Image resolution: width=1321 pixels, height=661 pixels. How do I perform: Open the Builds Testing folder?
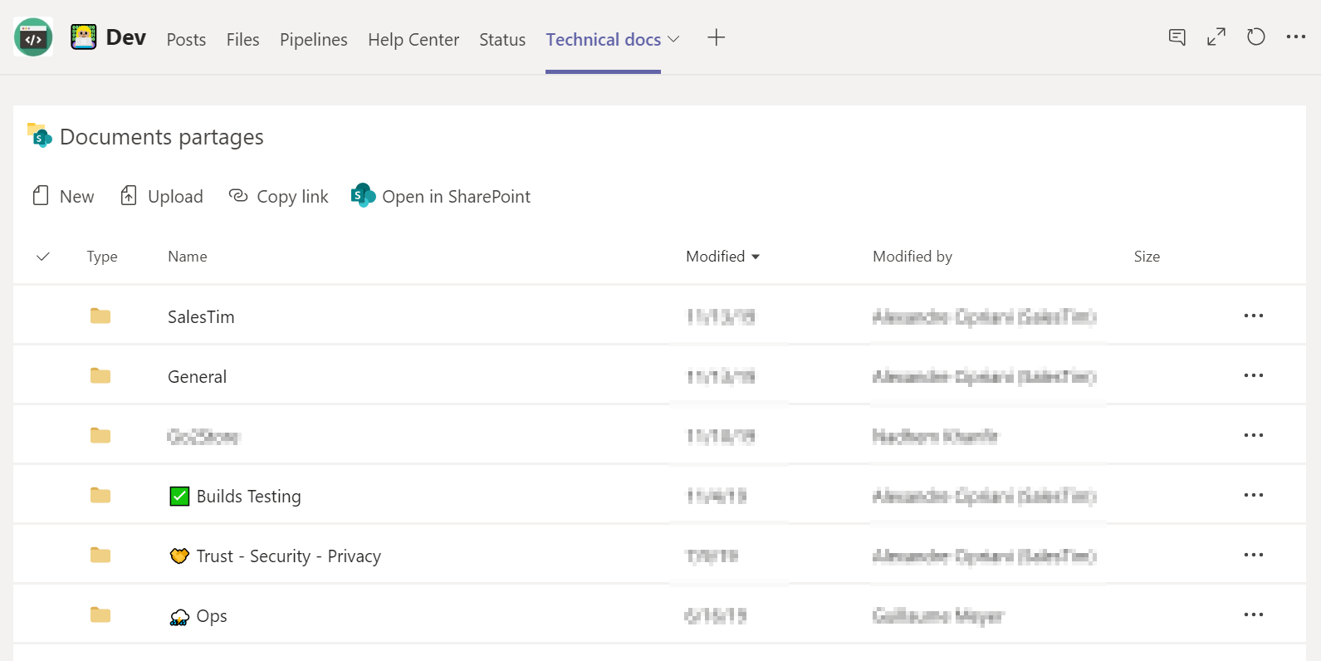248,497
